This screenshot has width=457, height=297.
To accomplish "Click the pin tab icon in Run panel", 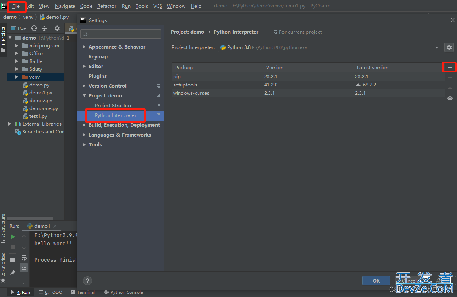I will click(x=13, y=273).
